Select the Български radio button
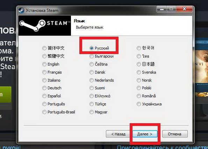The image size is (208, 149). coord(92,56)
